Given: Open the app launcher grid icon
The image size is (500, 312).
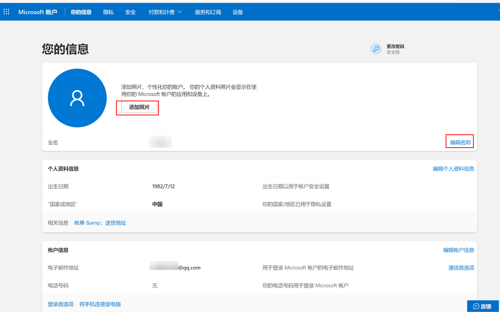Looking at the screenshot, I should click(6, 12).
